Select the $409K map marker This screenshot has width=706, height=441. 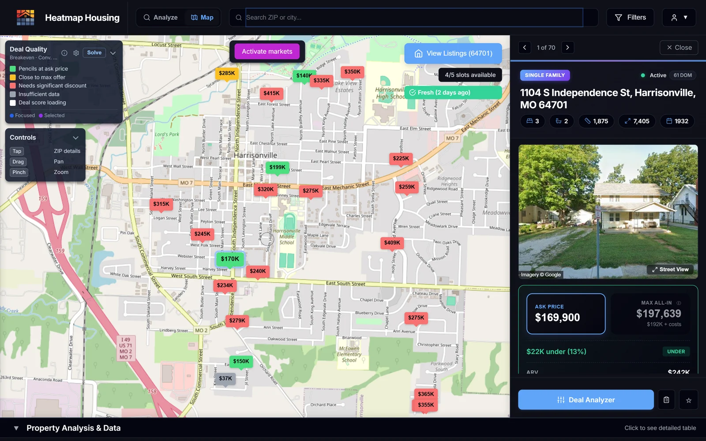[392, 243]
